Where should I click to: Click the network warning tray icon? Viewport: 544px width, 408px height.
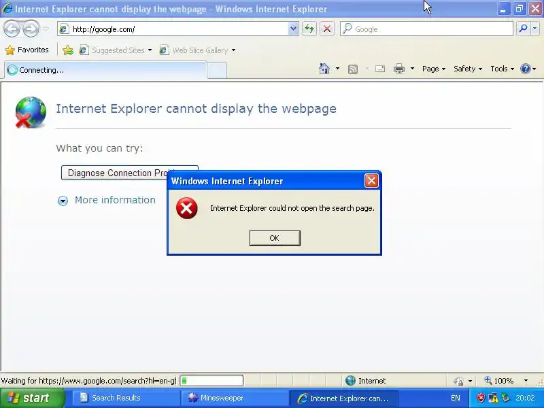point(492,398)
